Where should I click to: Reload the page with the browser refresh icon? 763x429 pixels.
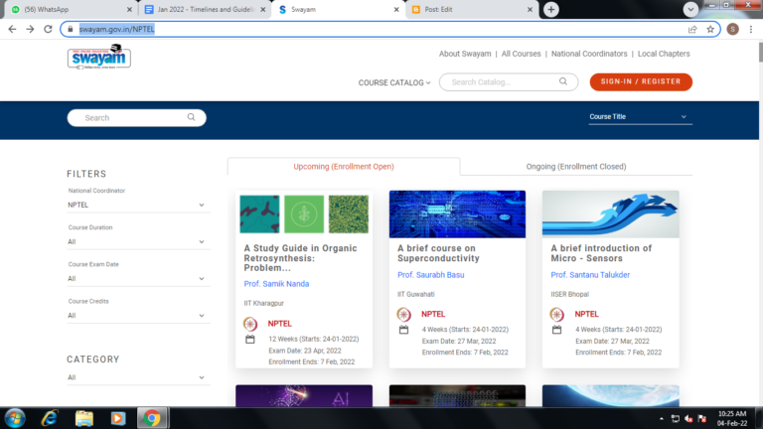coord(49,29)
